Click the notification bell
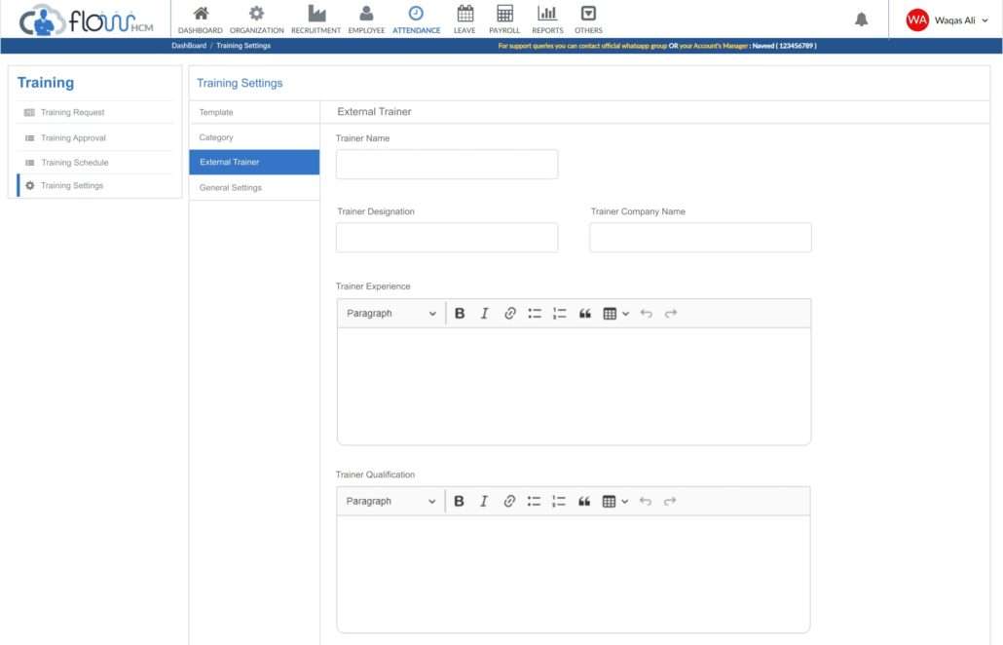The height and width of the screenshot is (645, 1003). click(861, 19)
